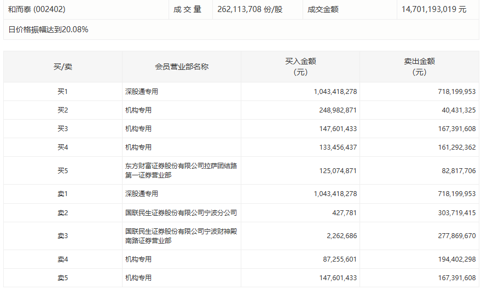Viewport: 481px width, 290px height.
Task: Click sell amount 718,199,953 in 卖1 row
Action: click(457, 194)
